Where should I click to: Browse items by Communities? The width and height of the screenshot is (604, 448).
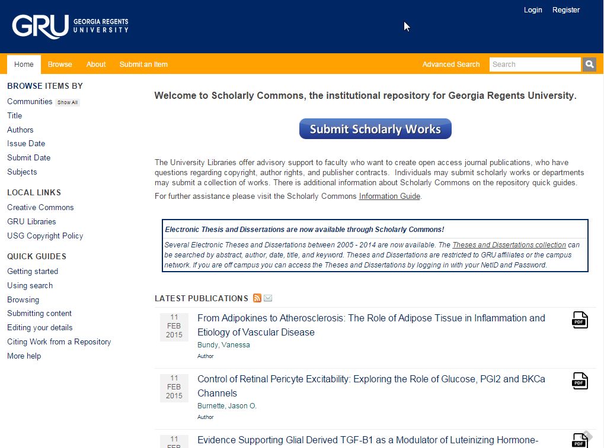30,102
